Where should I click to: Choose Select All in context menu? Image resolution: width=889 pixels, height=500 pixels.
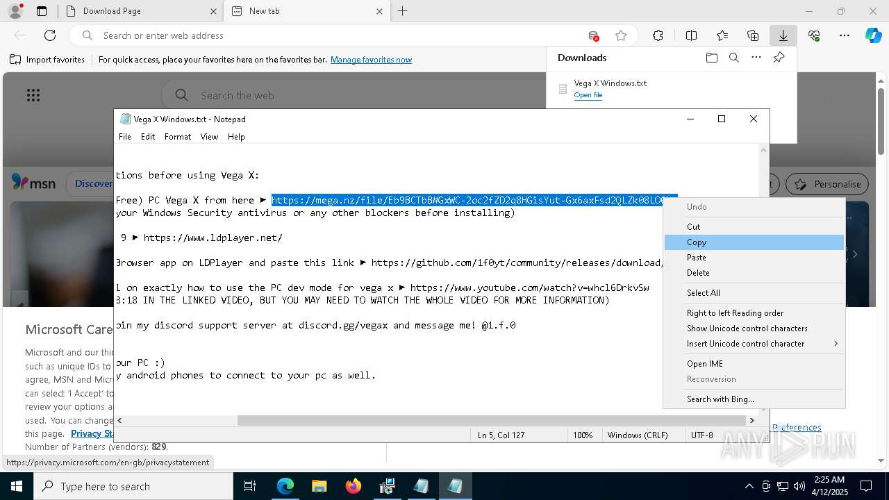(x=754, y=293)
